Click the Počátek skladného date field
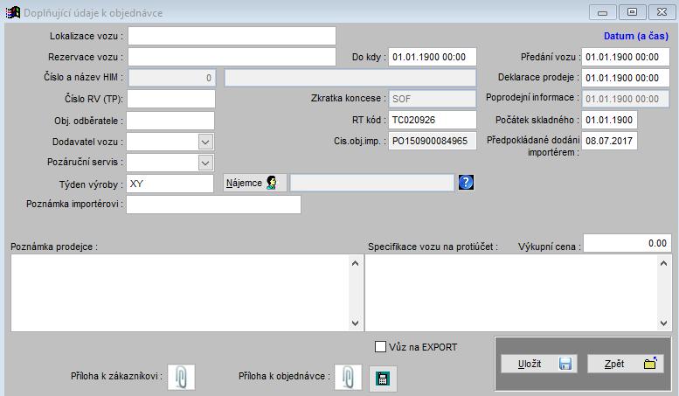The width and height of the screenshot is (679, 396). click(609, 120)
